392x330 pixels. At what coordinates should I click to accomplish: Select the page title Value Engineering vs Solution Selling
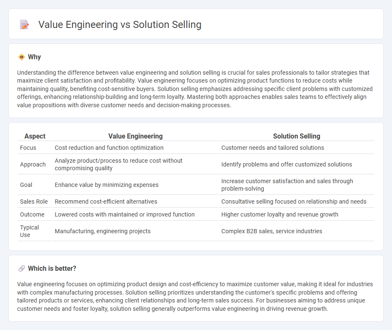(120, 25)
